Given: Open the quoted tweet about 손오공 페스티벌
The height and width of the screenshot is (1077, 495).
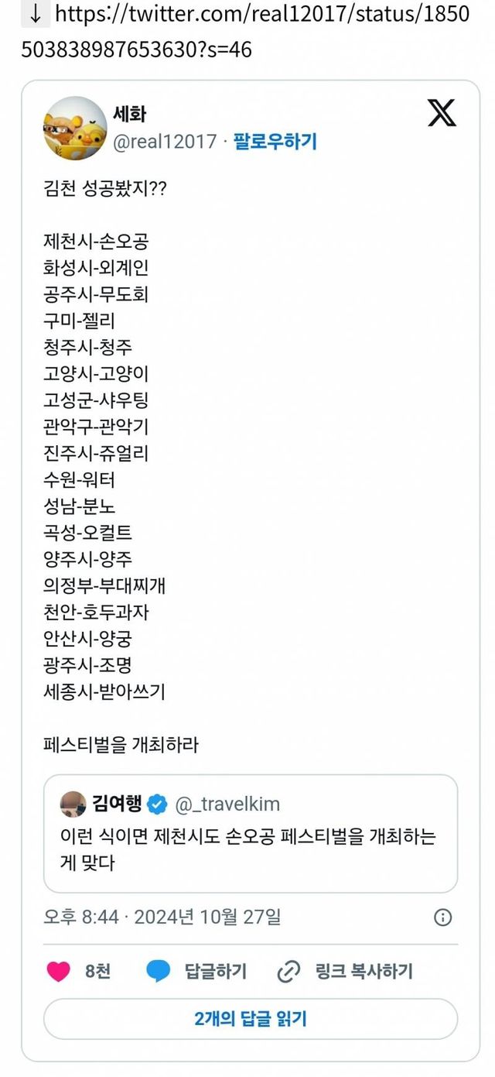Looking at the screenshot, I should coord(251,848).
